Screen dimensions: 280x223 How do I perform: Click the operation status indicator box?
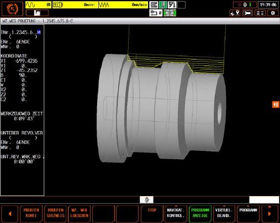click(245, 5)
